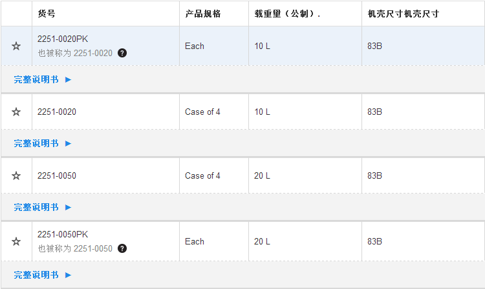Click the 载重量（公制） column header
Viewport: 485px width, 289px height.
pos(287,14)
